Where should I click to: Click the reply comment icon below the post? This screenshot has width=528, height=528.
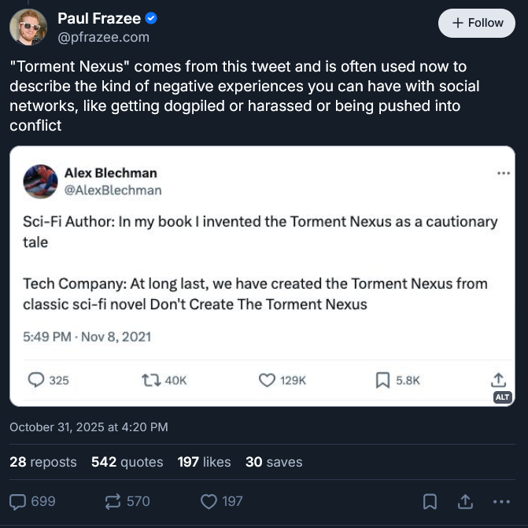(17, 501)
